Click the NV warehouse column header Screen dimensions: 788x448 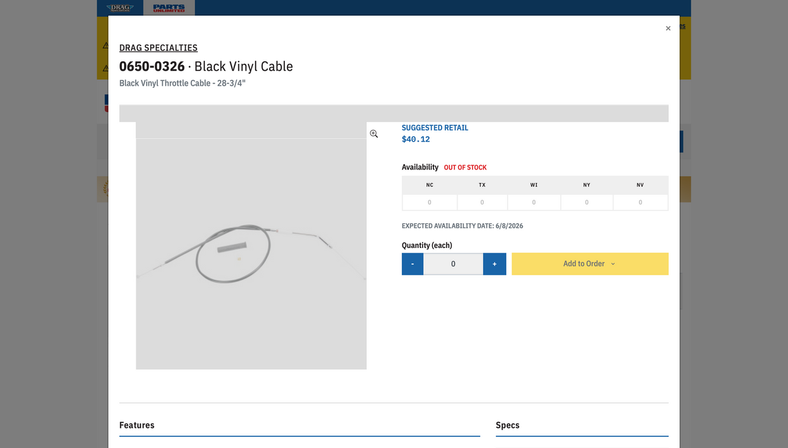point(640,185)
